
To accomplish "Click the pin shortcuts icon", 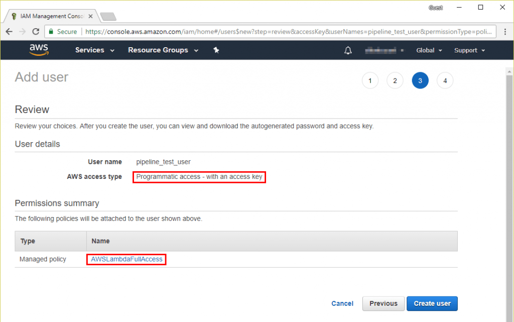I will [216, 50].
